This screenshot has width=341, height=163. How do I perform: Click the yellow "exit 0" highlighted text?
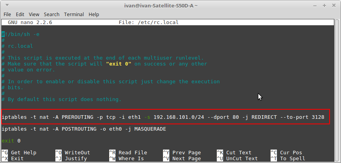click(x=119, y=64)
